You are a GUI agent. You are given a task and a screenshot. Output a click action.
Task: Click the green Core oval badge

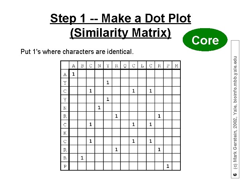[x=205, y=40]
